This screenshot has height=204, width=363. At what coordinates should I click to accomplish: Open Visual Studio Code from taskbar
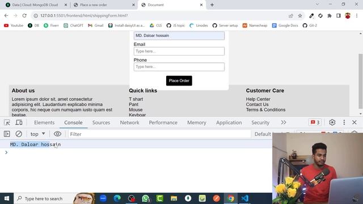[244, 198]
